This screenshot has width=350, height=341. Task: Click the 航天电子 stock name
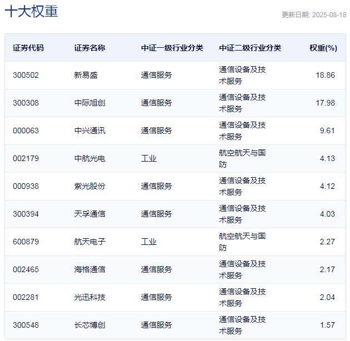(90, 242)
